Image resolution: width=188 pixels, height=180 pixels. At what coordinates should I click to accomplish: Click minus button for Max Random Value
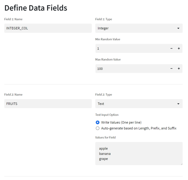(172, 69)
